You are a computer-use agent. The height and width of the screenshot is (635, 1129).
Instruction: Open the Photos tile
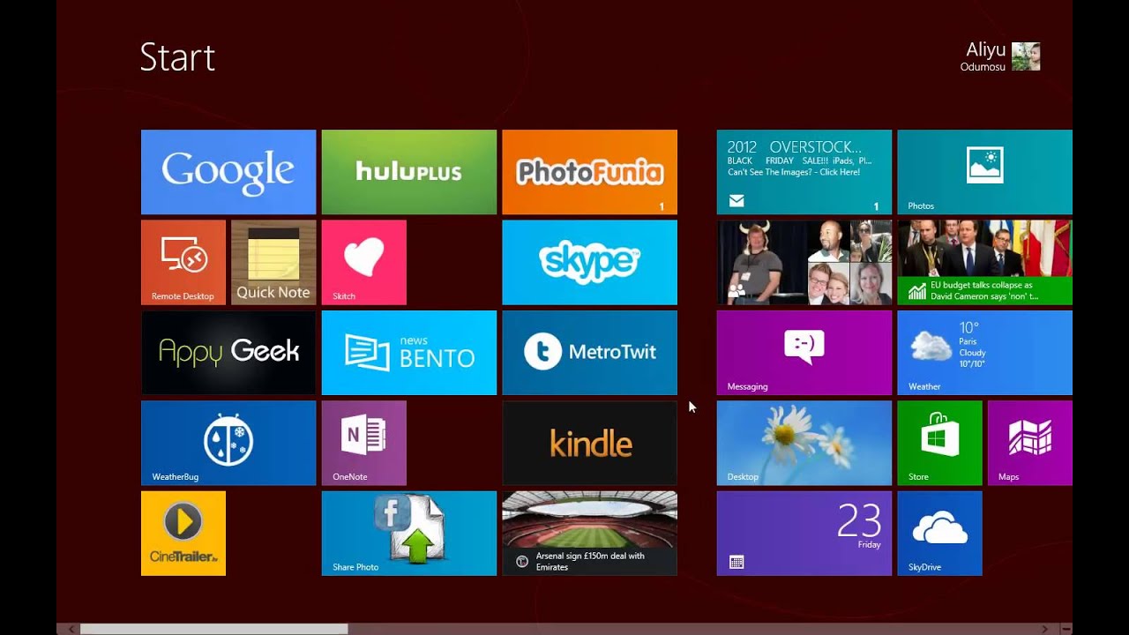point(985,172)
